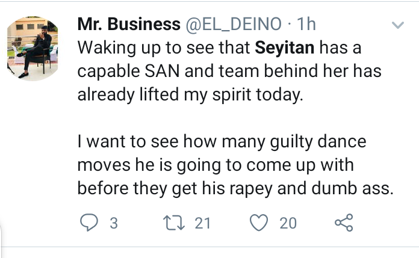
Task: Click the blank line between tweet paragraphs
Action: [229, 118]
